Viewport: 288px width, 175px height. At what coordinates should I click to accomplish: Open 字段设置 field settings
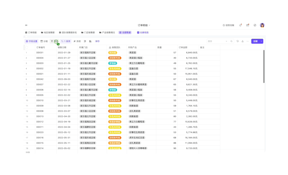click(x=31, y=41)
